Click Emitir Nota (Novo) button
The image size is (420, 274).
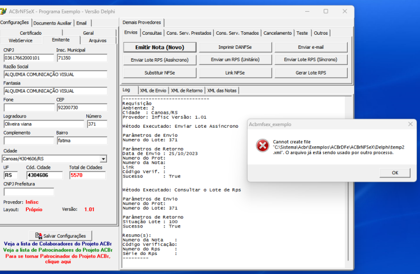coord(160,48)
